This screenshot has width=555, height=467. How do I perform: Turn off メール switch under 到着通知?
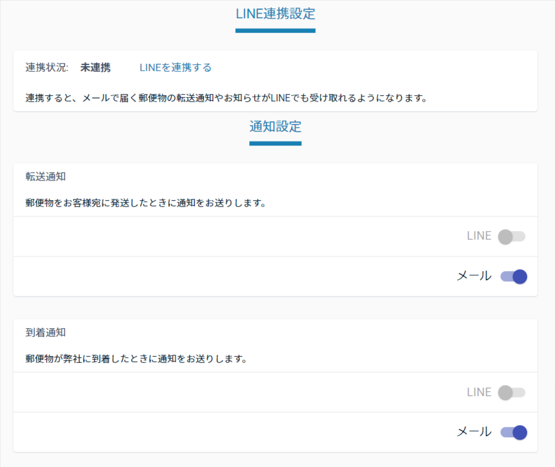[514, 432]
